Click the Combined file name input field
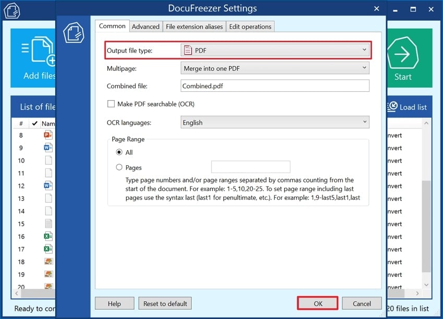The height and width of the screenshot is (319, 443). (x=275, y=85)
